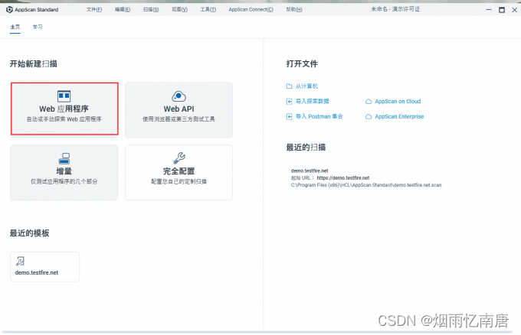This screenshot has height=335, width=521.
Task: Switch to the 学习 tab
Action: [x=38, y=27]
